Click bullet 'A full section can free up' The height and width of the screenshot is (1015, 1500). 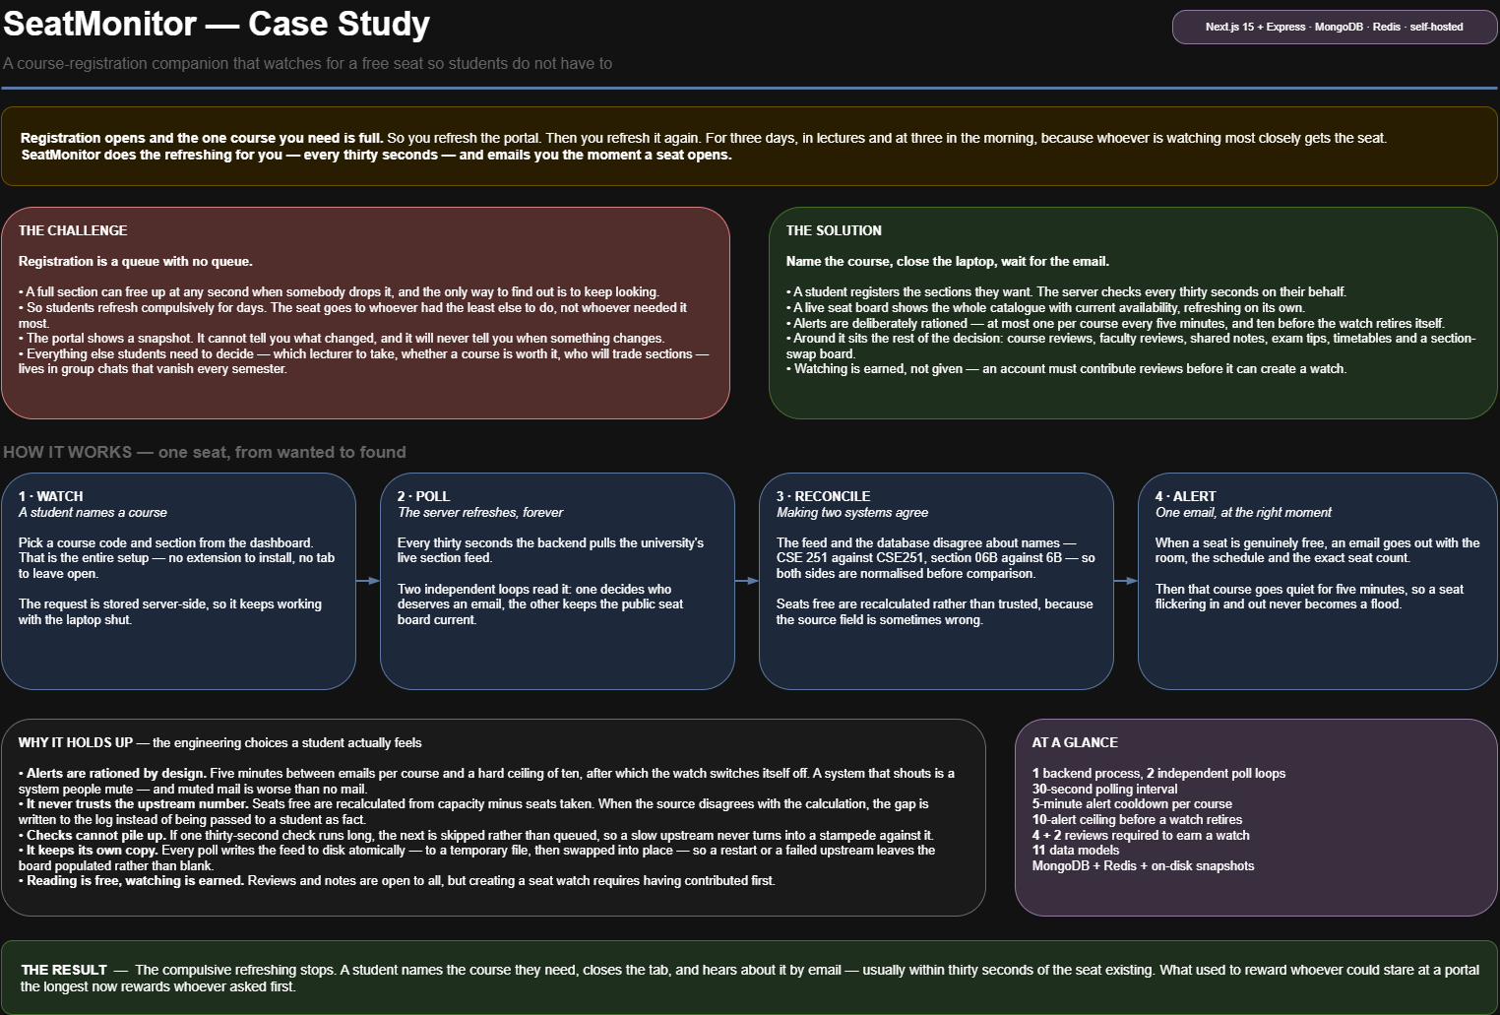click(x=339, y=292)
